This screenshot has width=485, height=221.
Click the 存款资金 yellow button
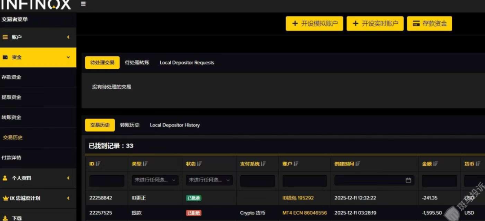pyautogui.click(x=429, y=24)
